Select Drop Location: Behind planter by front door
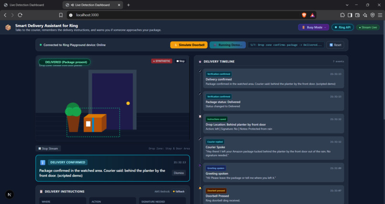The height and width of the screenshot is (204, 385). pos(235,125)
